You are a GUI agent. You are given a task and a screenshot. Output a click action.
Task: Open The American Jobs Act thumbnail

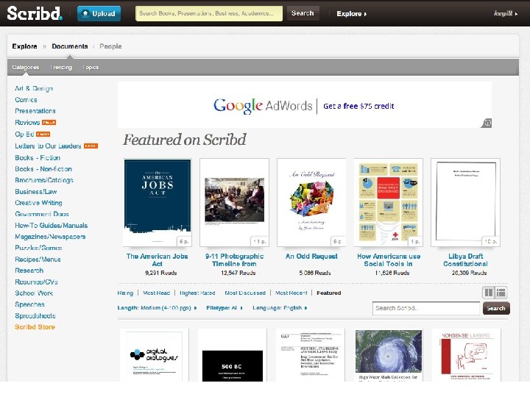click(158, 203)
